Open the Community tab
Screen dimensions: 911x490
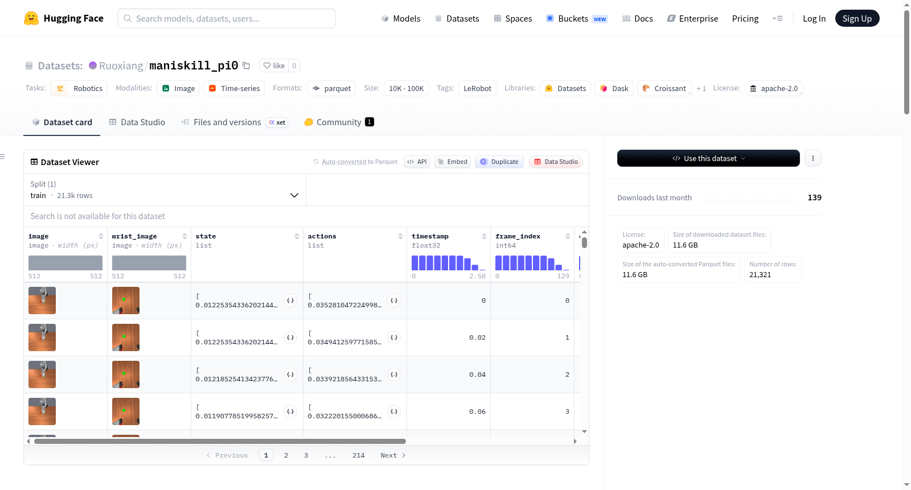(x=339, y=122)
